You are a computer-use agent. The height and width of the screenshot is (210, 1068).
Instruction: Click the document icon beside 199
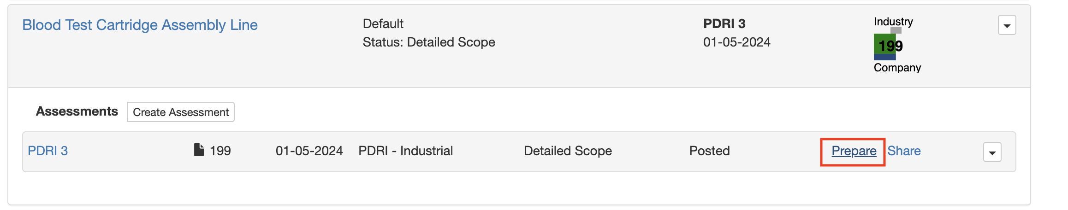tap(199, 150)
